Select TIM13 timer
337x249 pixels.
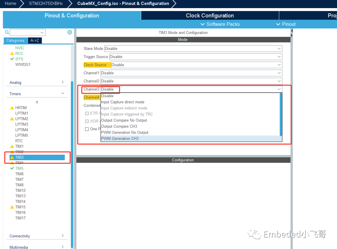[20, 196]
